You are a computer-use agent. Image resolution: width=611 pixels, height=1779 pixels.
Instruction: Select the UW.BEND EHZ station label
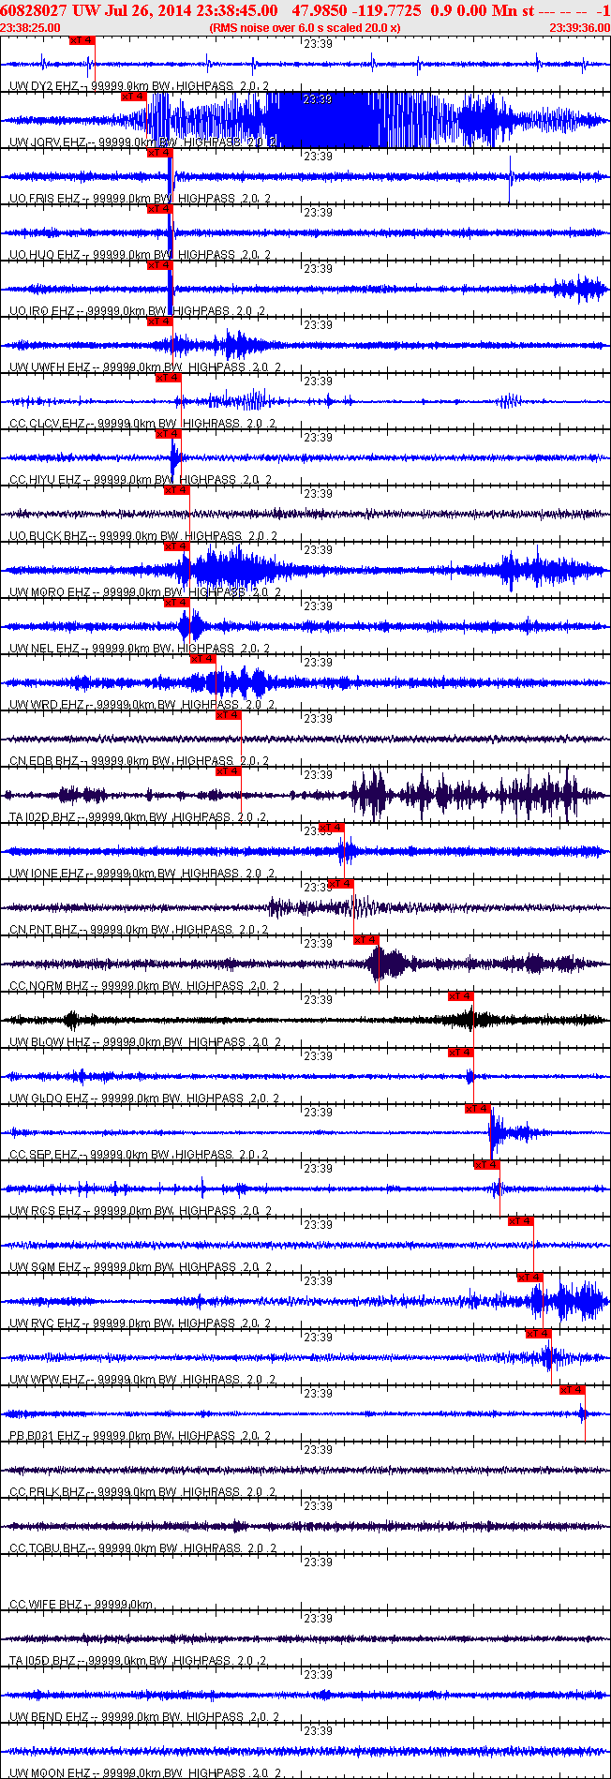[x=49, y=1717]
